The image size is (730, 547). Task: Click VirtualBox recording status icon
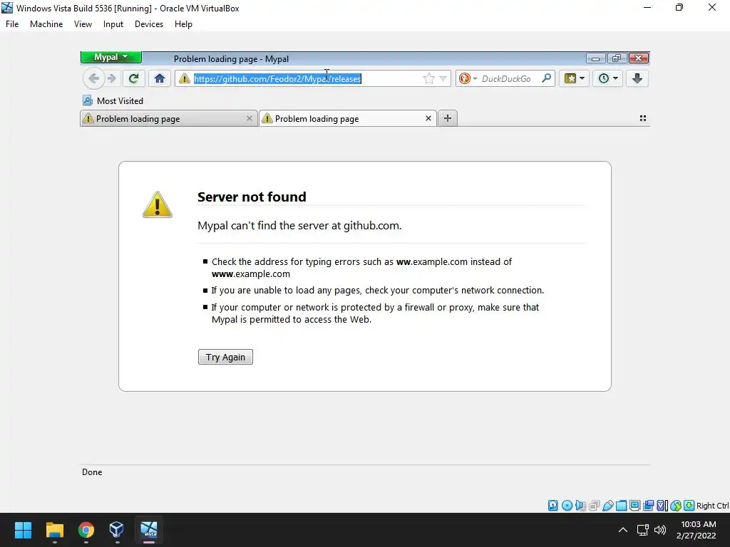(648, 505)
